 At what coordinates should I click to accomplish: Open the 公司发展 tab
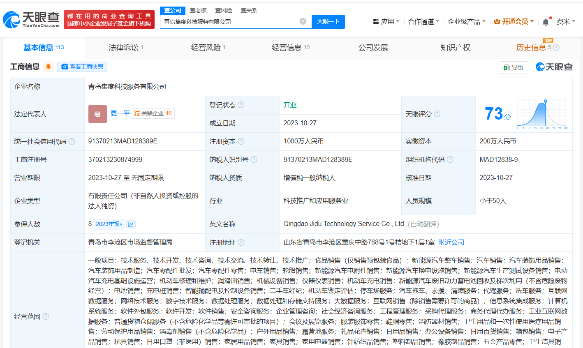tap(373, 48)
